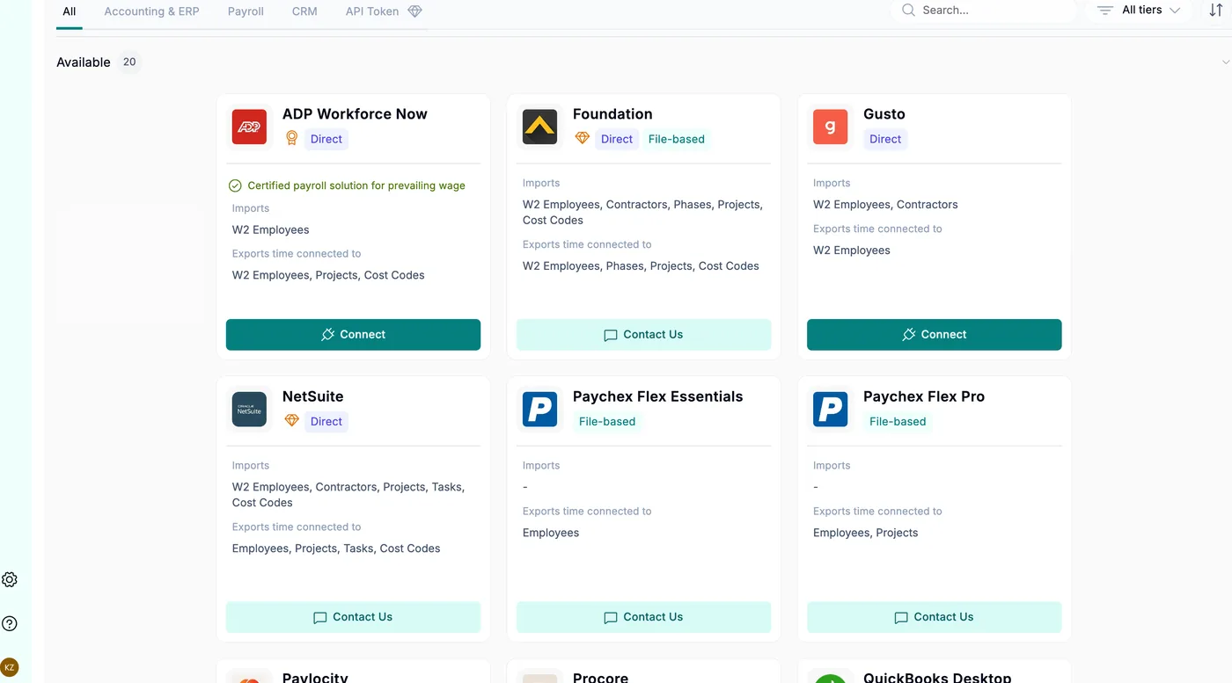The image size is (1232, 683).
Task: Open the All tiers filter dropdown
Action: click(x=1139, y=11)
